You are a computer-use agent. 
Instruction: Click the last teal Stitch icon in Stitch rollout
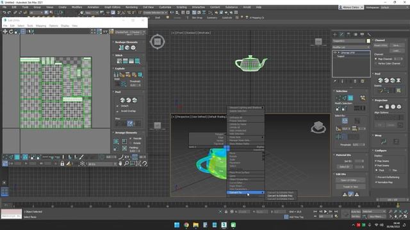137,61
